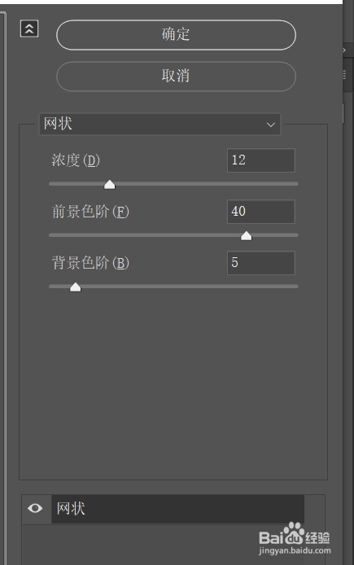Toggle eye visibility of 网状 effect layer
This screenshot has width=354, height=565.
[35, 509]
